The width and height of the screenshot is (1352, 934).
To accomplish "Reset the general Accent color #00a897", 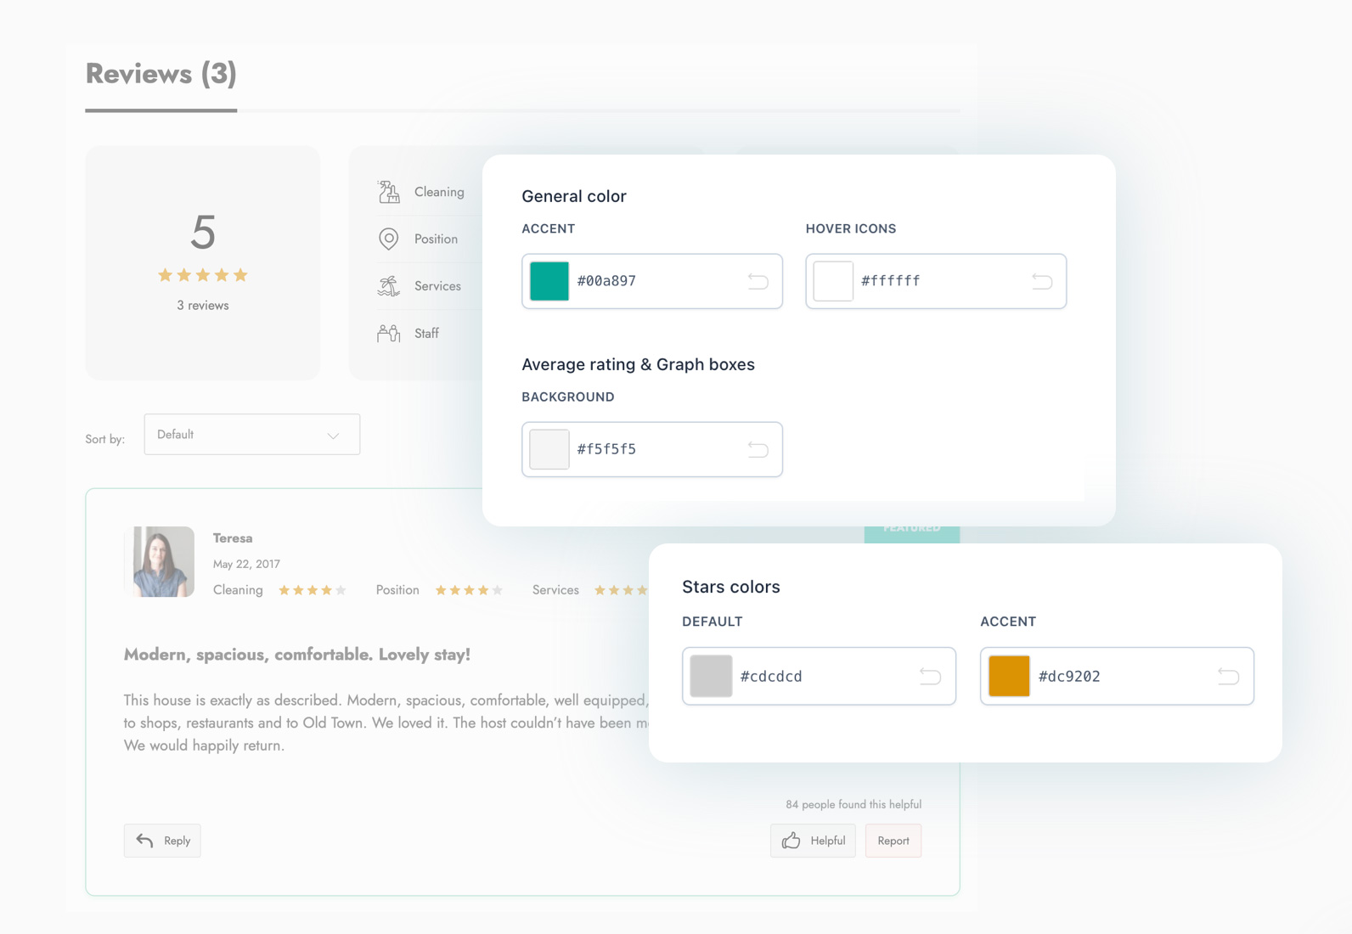I will (758, 281).
